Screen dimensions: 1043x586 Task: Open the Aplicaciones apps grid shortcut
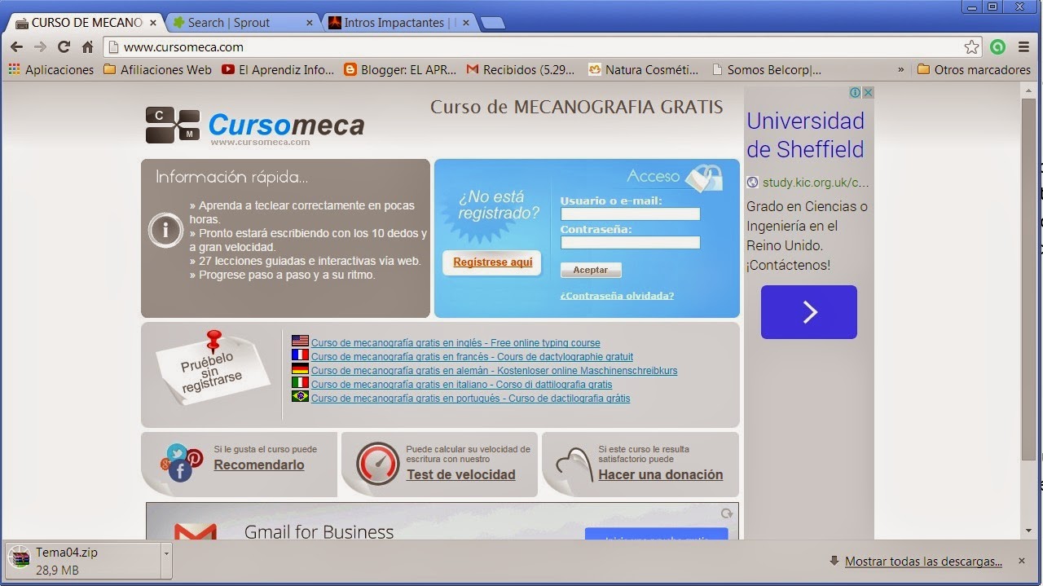(x=14, y=70)
